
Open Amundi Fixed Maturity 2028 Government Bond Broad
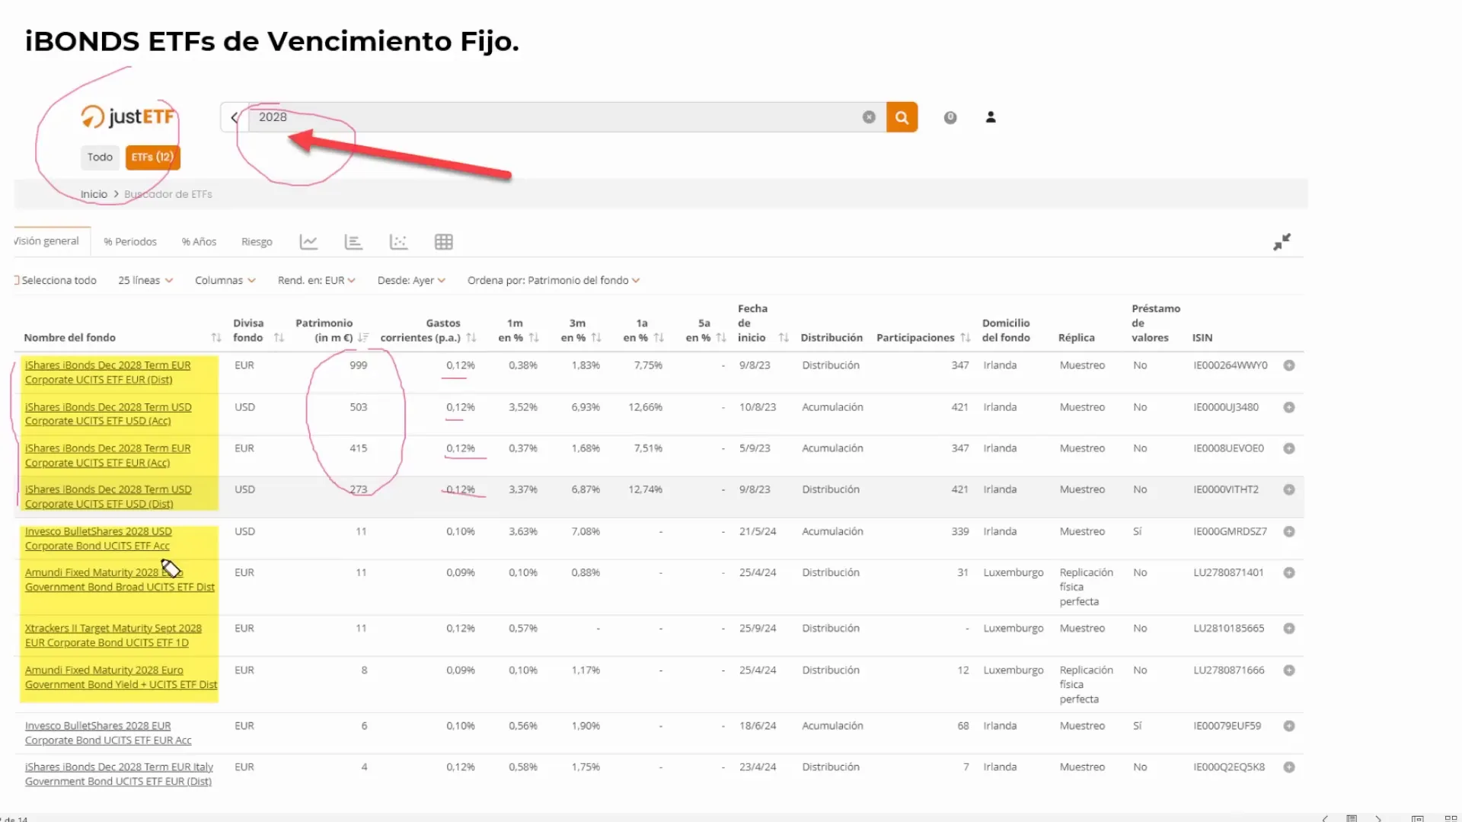pos(120,579)
